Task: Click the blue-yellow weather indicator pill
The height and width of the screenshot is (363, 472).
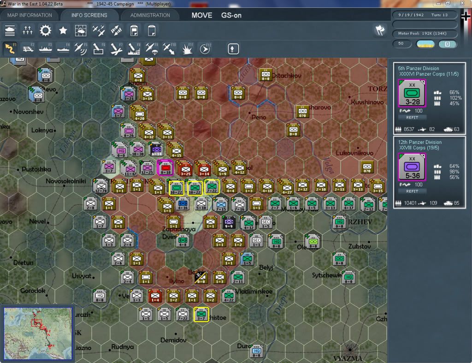Action: click(425, 44)
